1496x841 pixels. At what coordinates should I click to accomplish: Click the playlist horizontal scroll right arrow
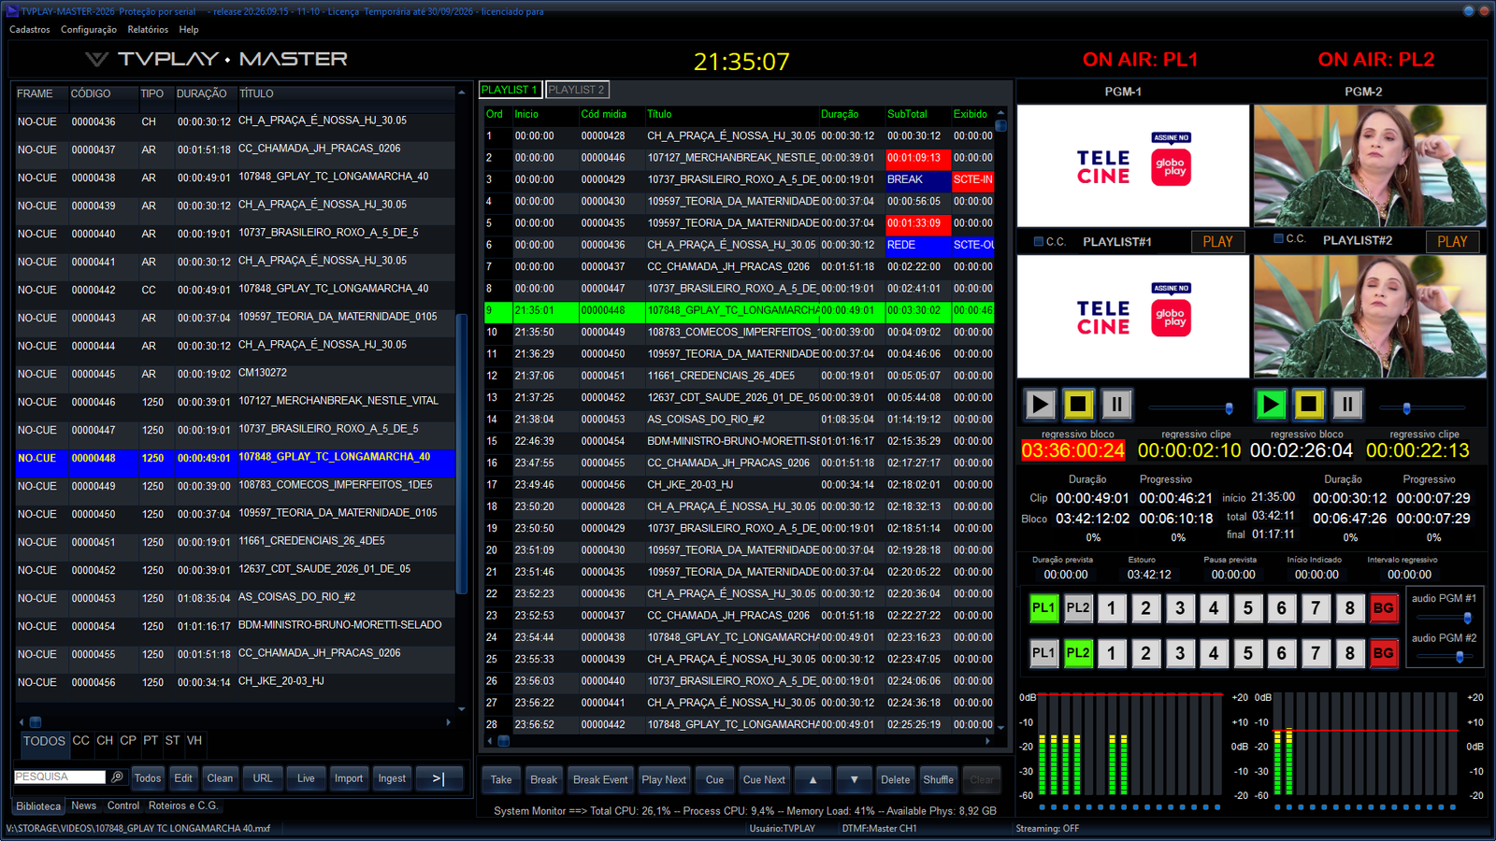pyautogui.click(x=988, y=741)
